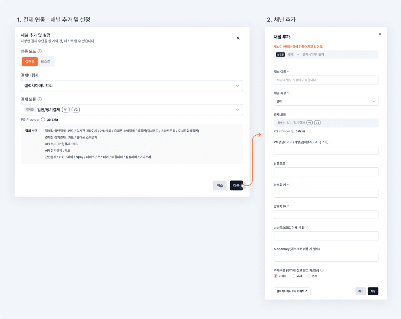
Task: Select the 과세 radio option
Action: (x=294, y=276)
